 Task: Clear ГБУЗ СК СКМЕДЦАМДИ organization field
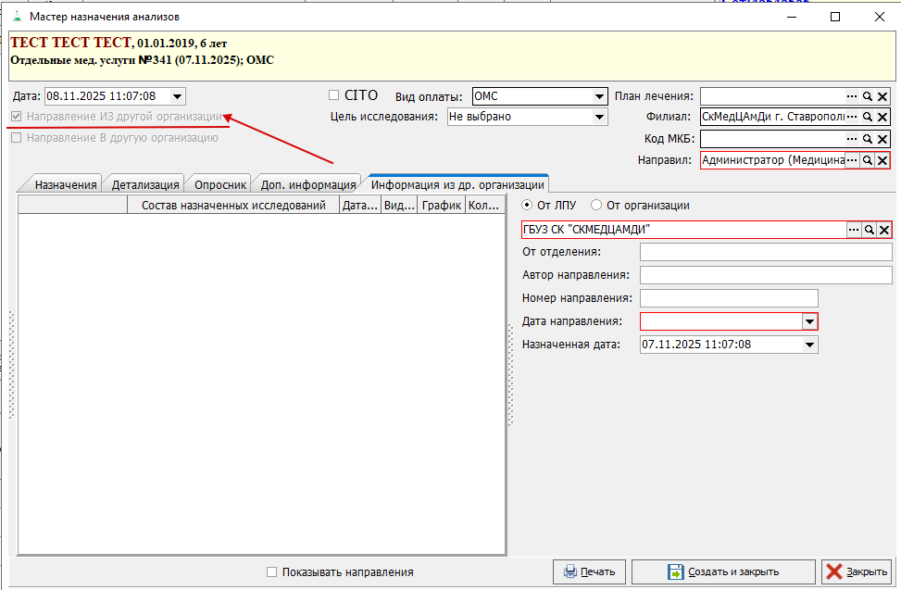click(883, 230)
